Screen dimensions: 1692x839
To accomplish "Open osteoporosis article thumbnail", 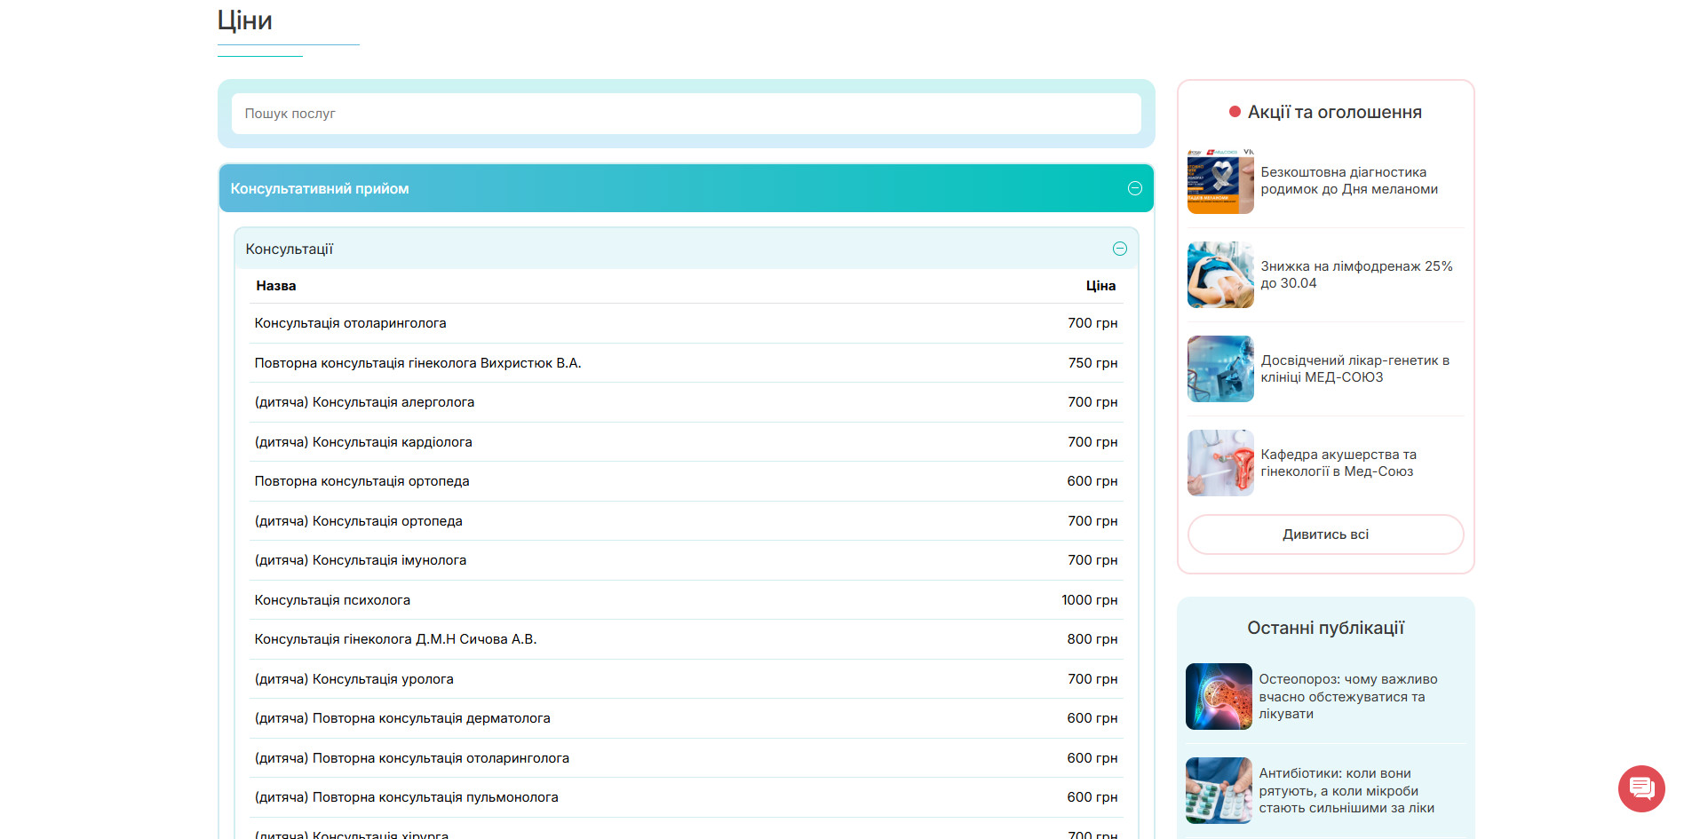I will coord(1219,697).
